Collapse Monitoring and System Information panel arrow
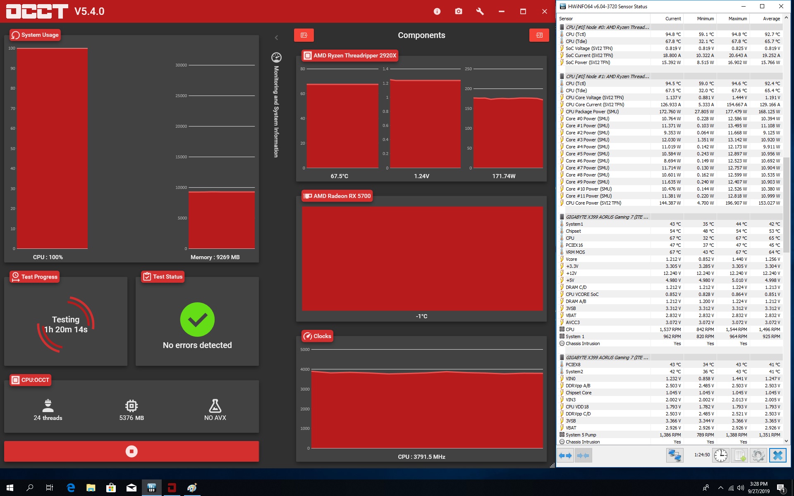Viewport: 794px width, 496px height. [x=276, y=38]
